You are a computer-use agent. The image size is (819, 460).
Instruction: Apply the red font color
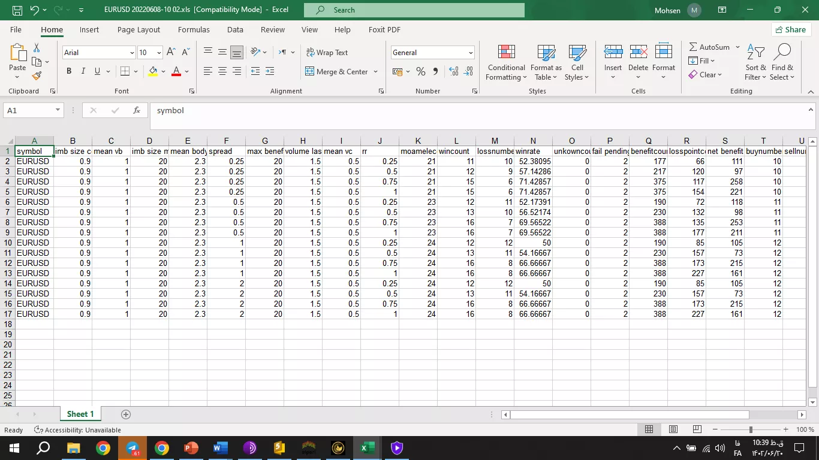(x=176, y=71)
